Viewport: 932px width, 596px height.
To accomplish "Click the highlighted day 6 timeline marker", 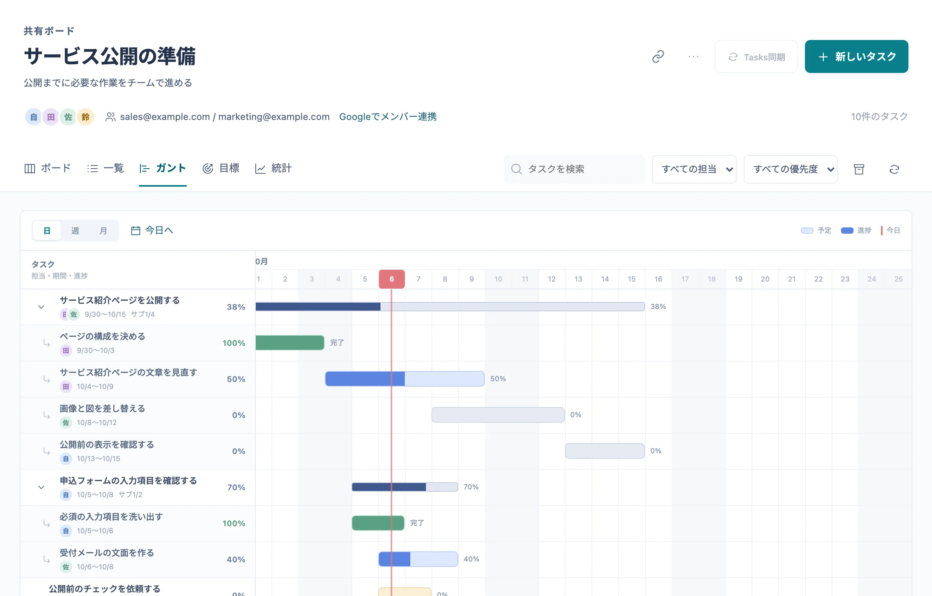I will (392, 279).
